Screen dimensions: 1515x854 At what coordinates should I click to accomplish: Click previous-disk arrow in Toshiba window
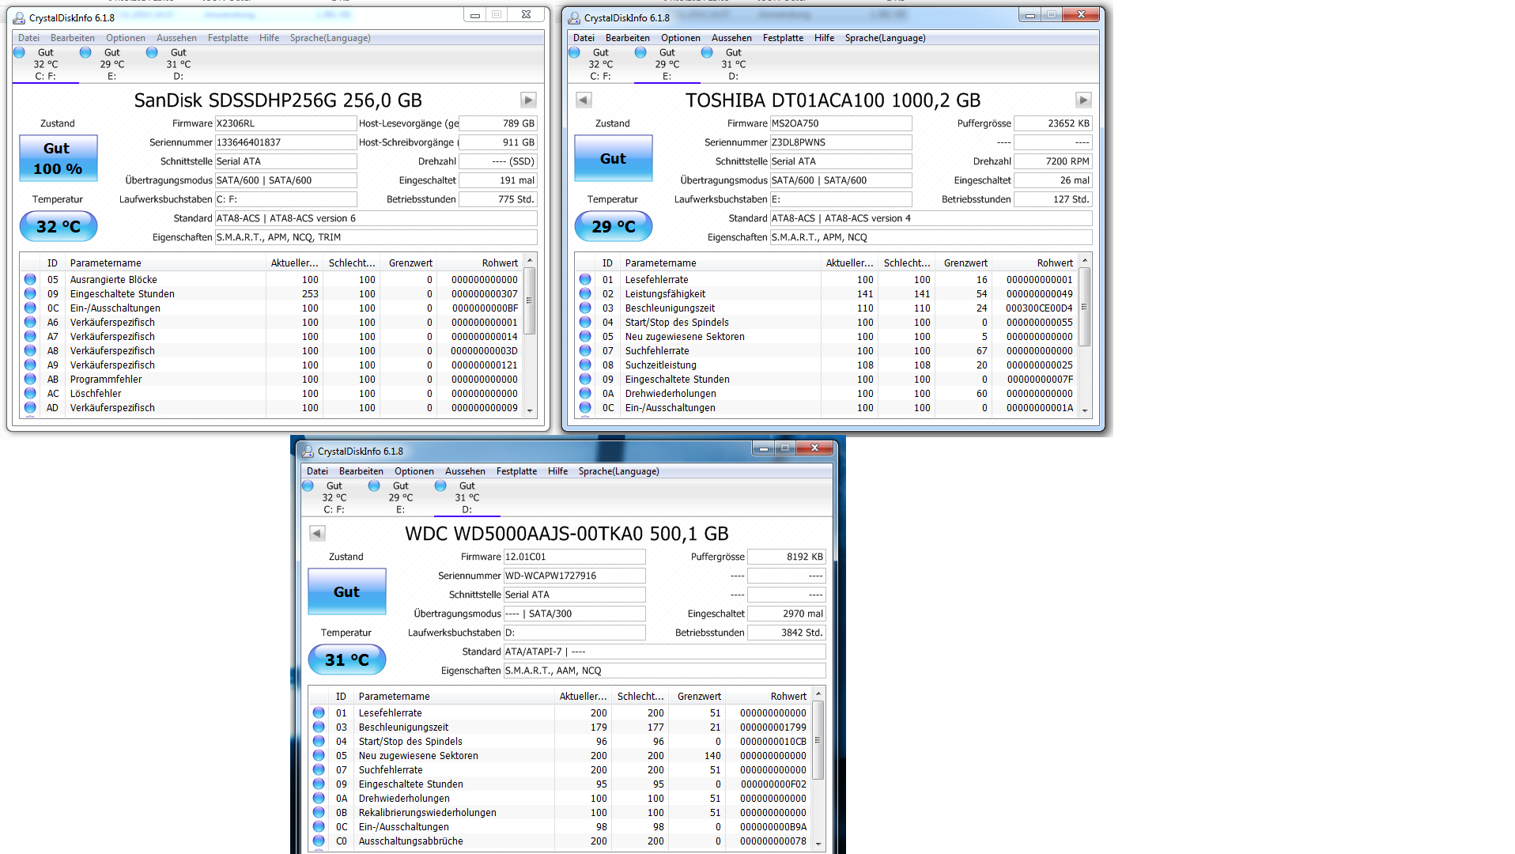584,100
